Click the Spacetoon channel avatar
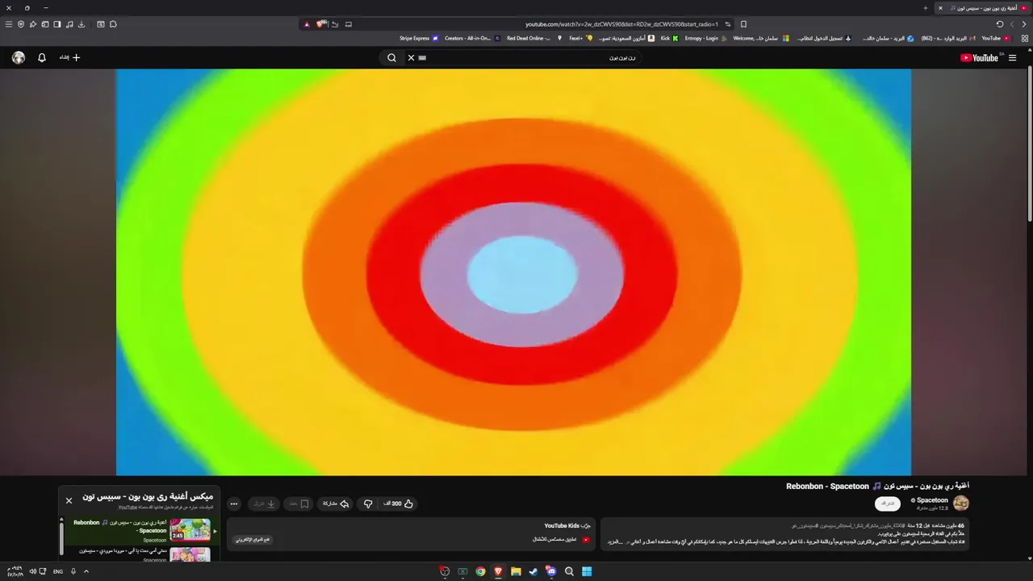The width and height of the screenshot is (1033, 581). [960, 504]
